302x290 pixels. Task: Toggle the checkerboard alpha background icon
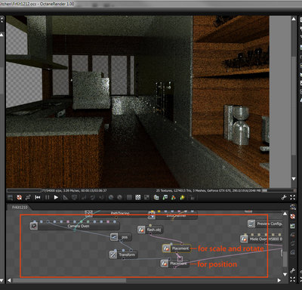tap(138, 197)
